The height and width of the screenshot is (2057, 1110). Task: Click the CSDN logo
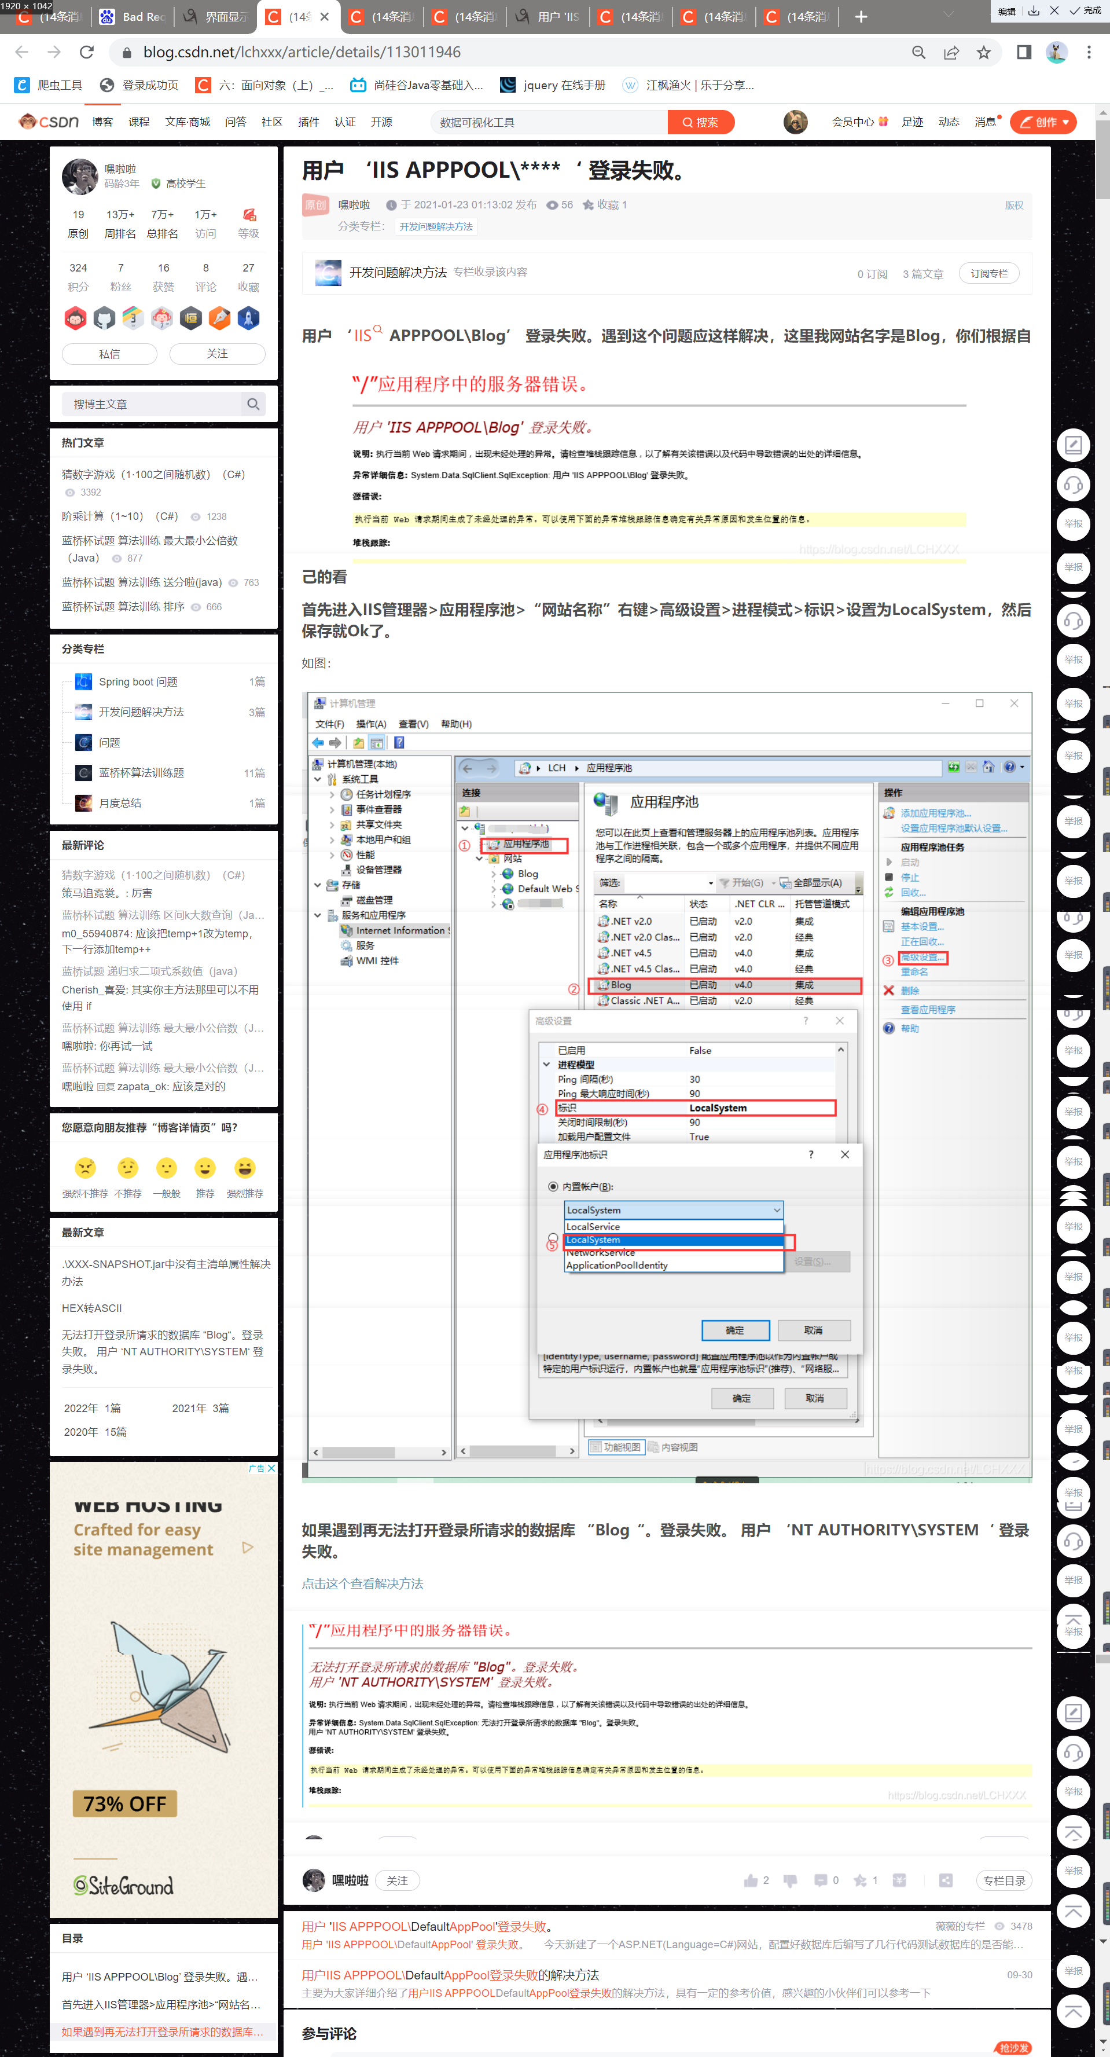point(49,122)
